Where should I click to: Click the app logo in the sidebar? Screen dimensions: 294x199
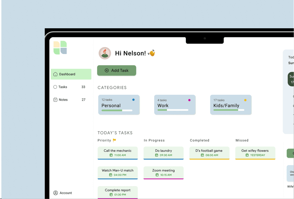click(60, 48)
